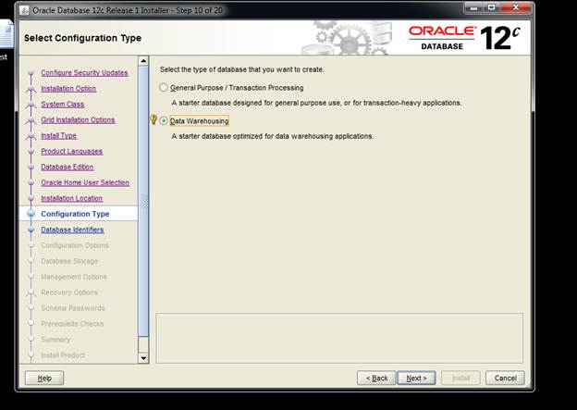Open the Help button
Image resolution: width=577 pixels, height=410 pixels.
tap(44, 378)
